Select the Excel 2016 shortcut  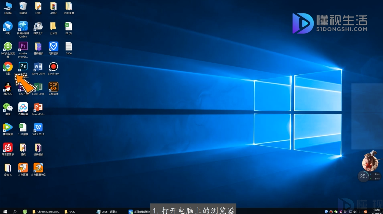38,89
